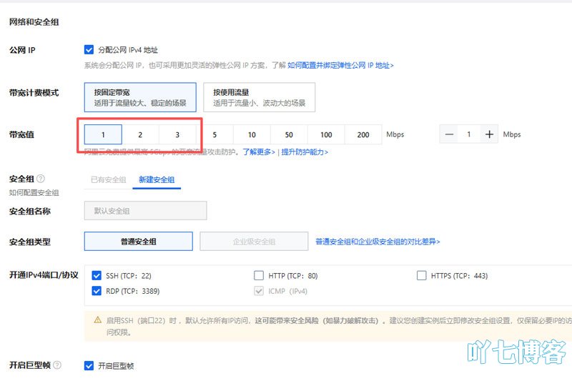The image size is (572, 381).
Task: Choose bandwidth value 1 Mbps
Action: point(103,134)
